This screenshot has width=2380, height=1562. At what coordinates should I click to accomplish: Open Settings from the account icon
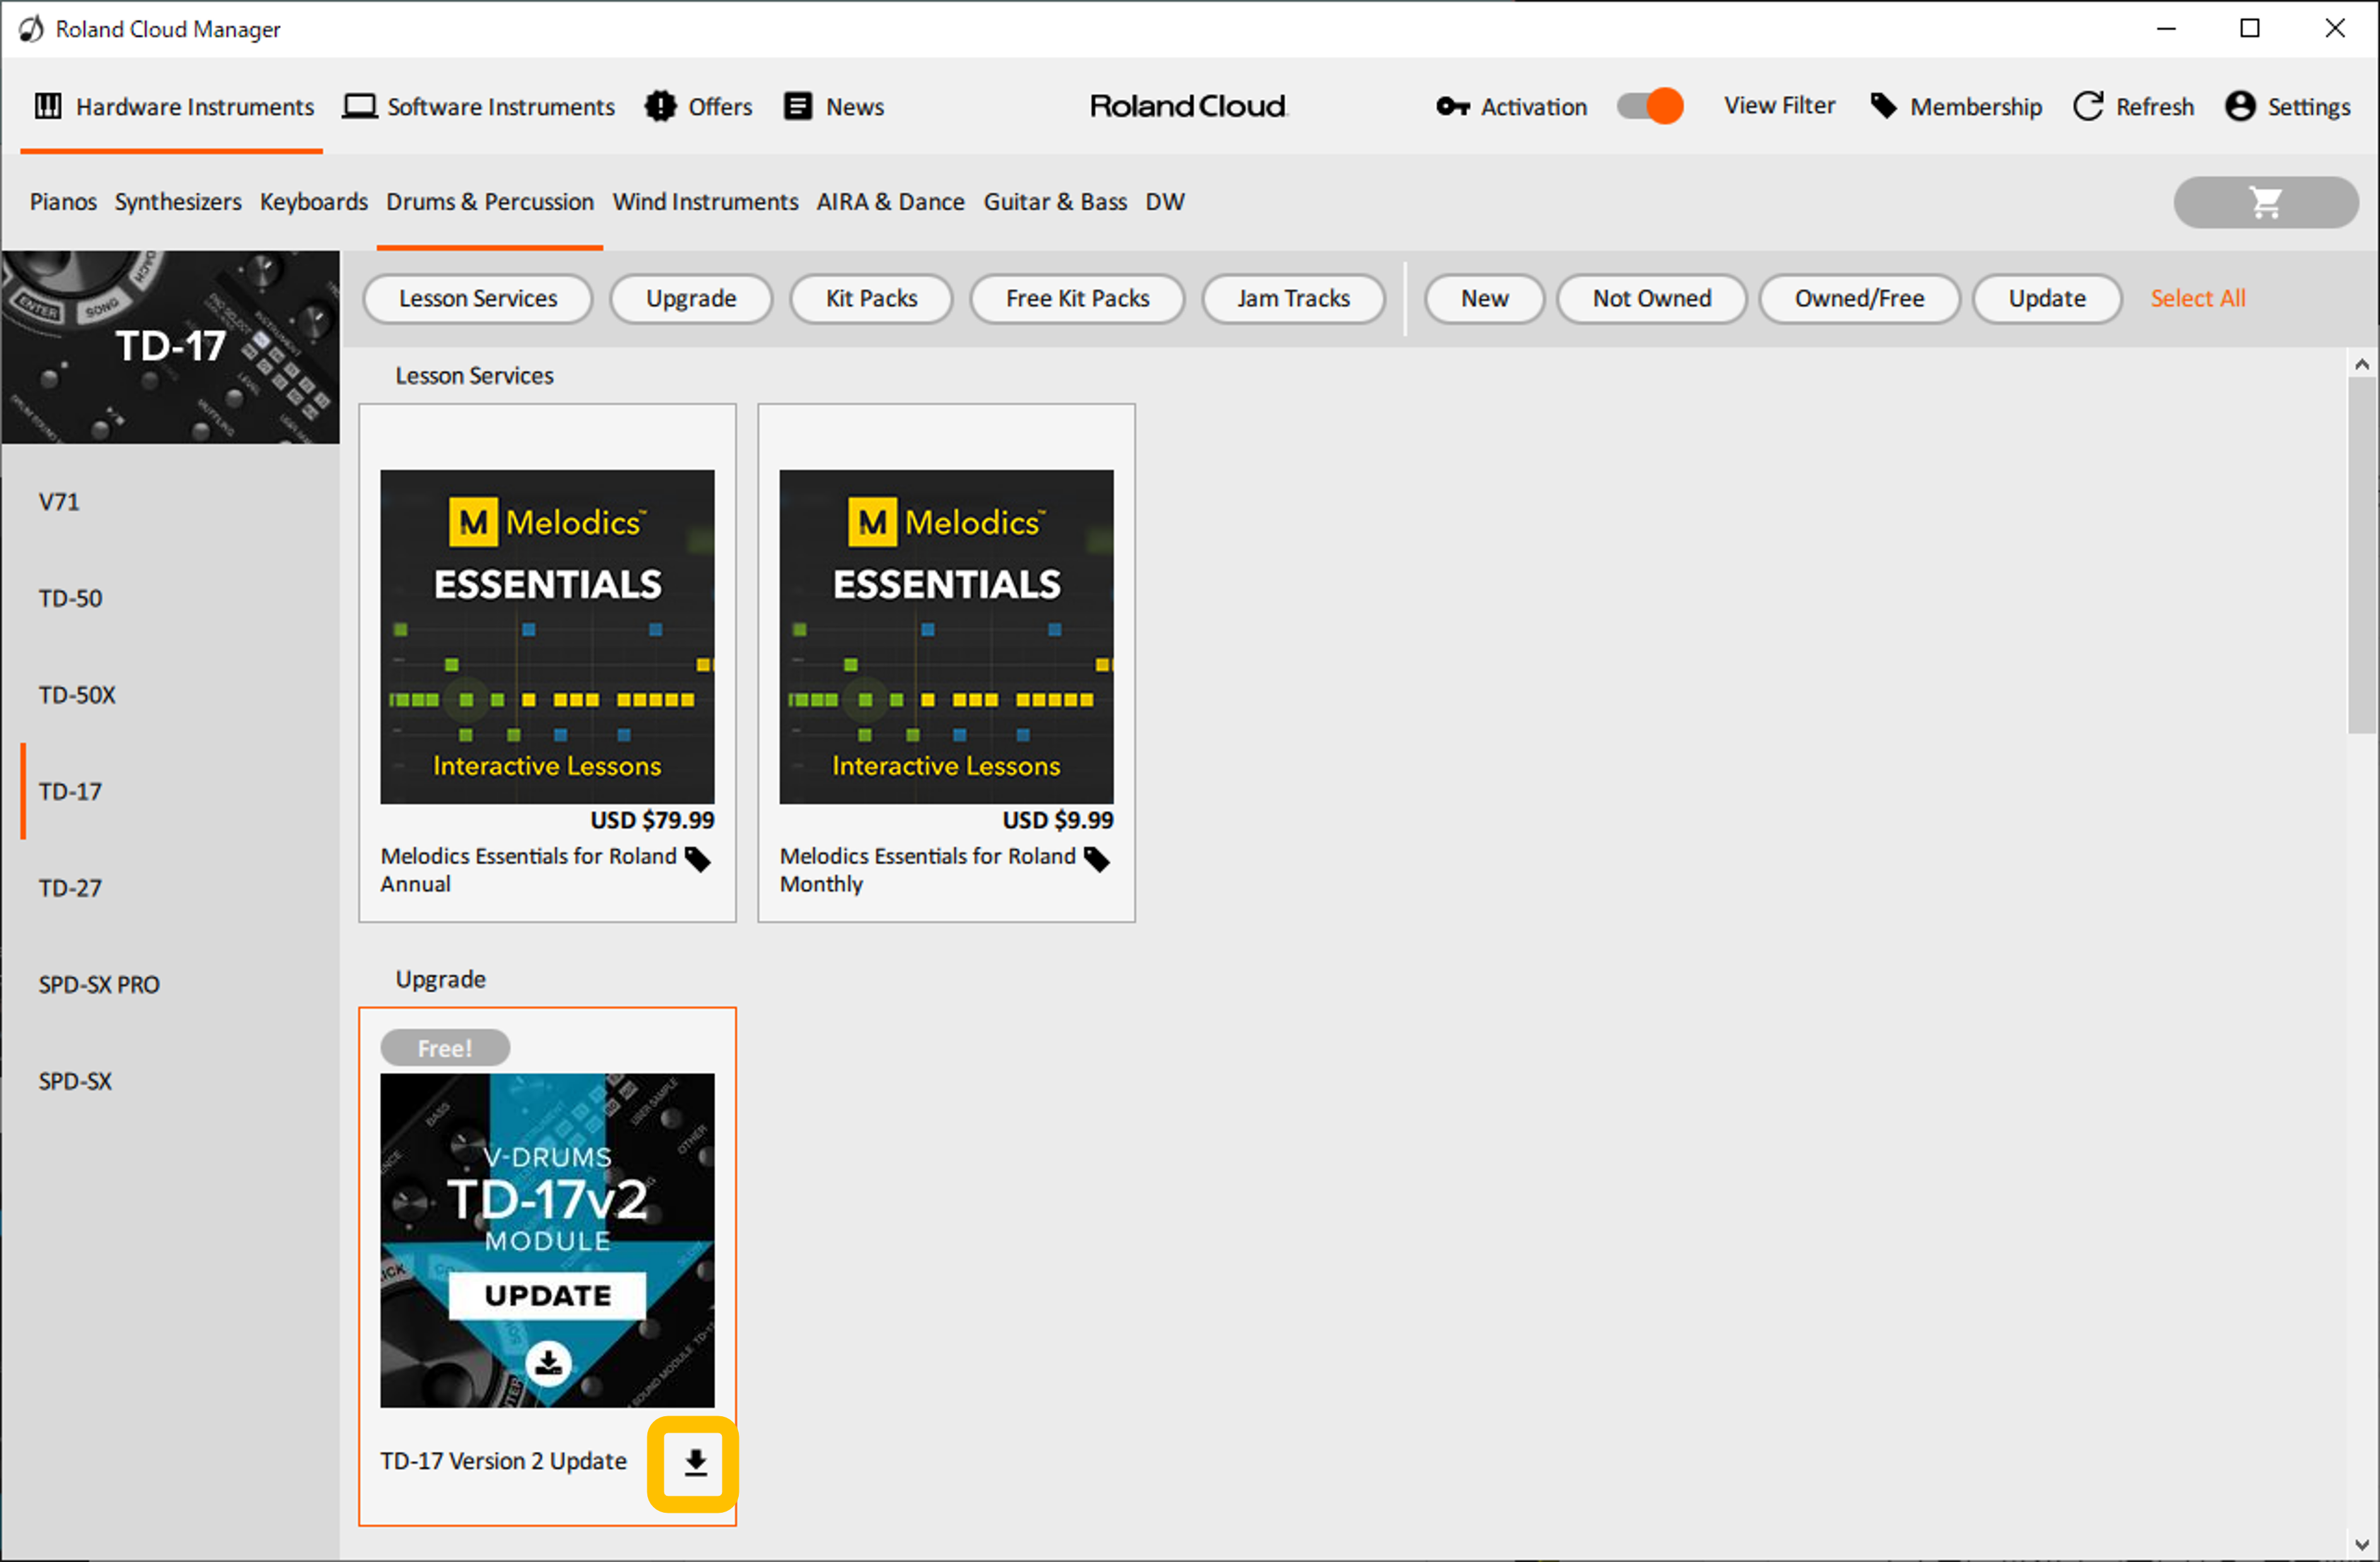(x=2240, y=106)
